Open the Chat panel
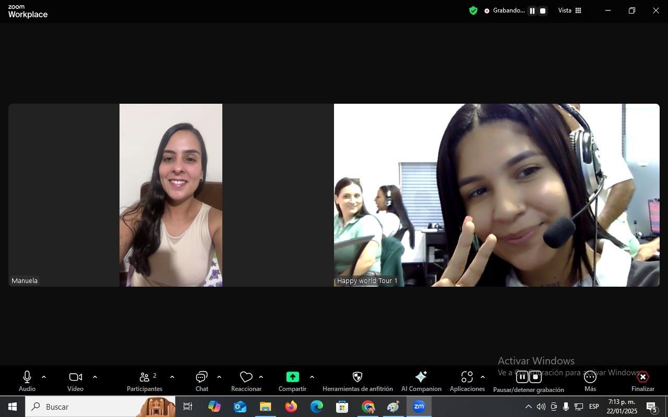The height and width of the screenshot is (417, 668). pos(202,381)
